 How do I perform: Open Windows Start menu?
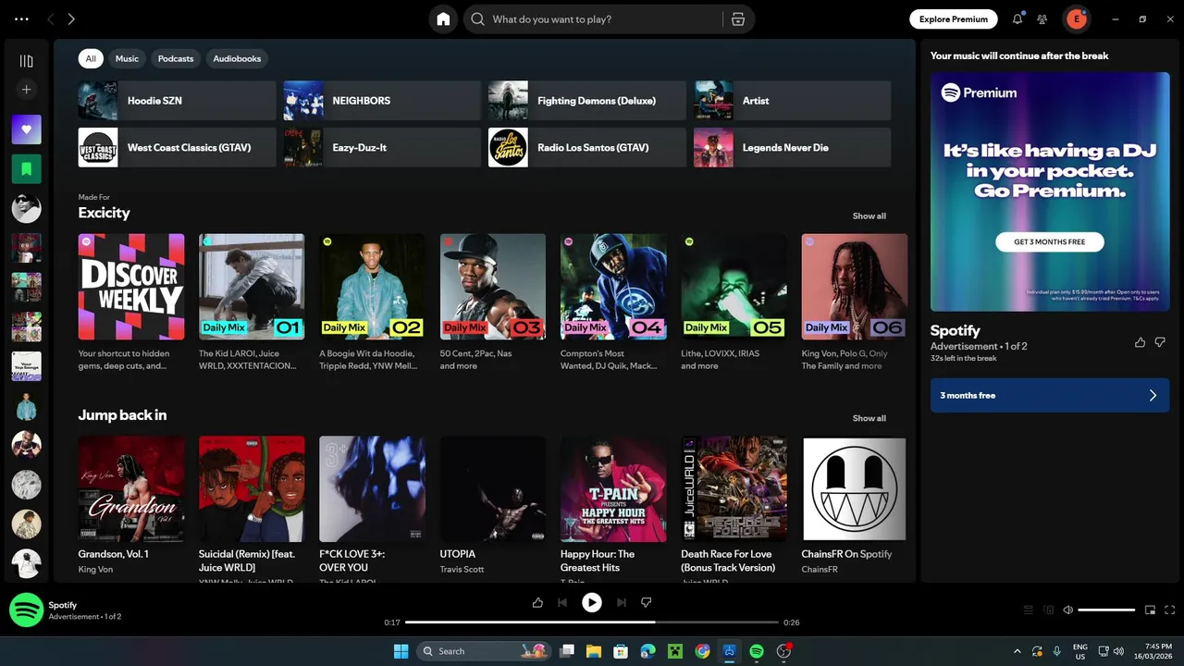tap(401, 651)
